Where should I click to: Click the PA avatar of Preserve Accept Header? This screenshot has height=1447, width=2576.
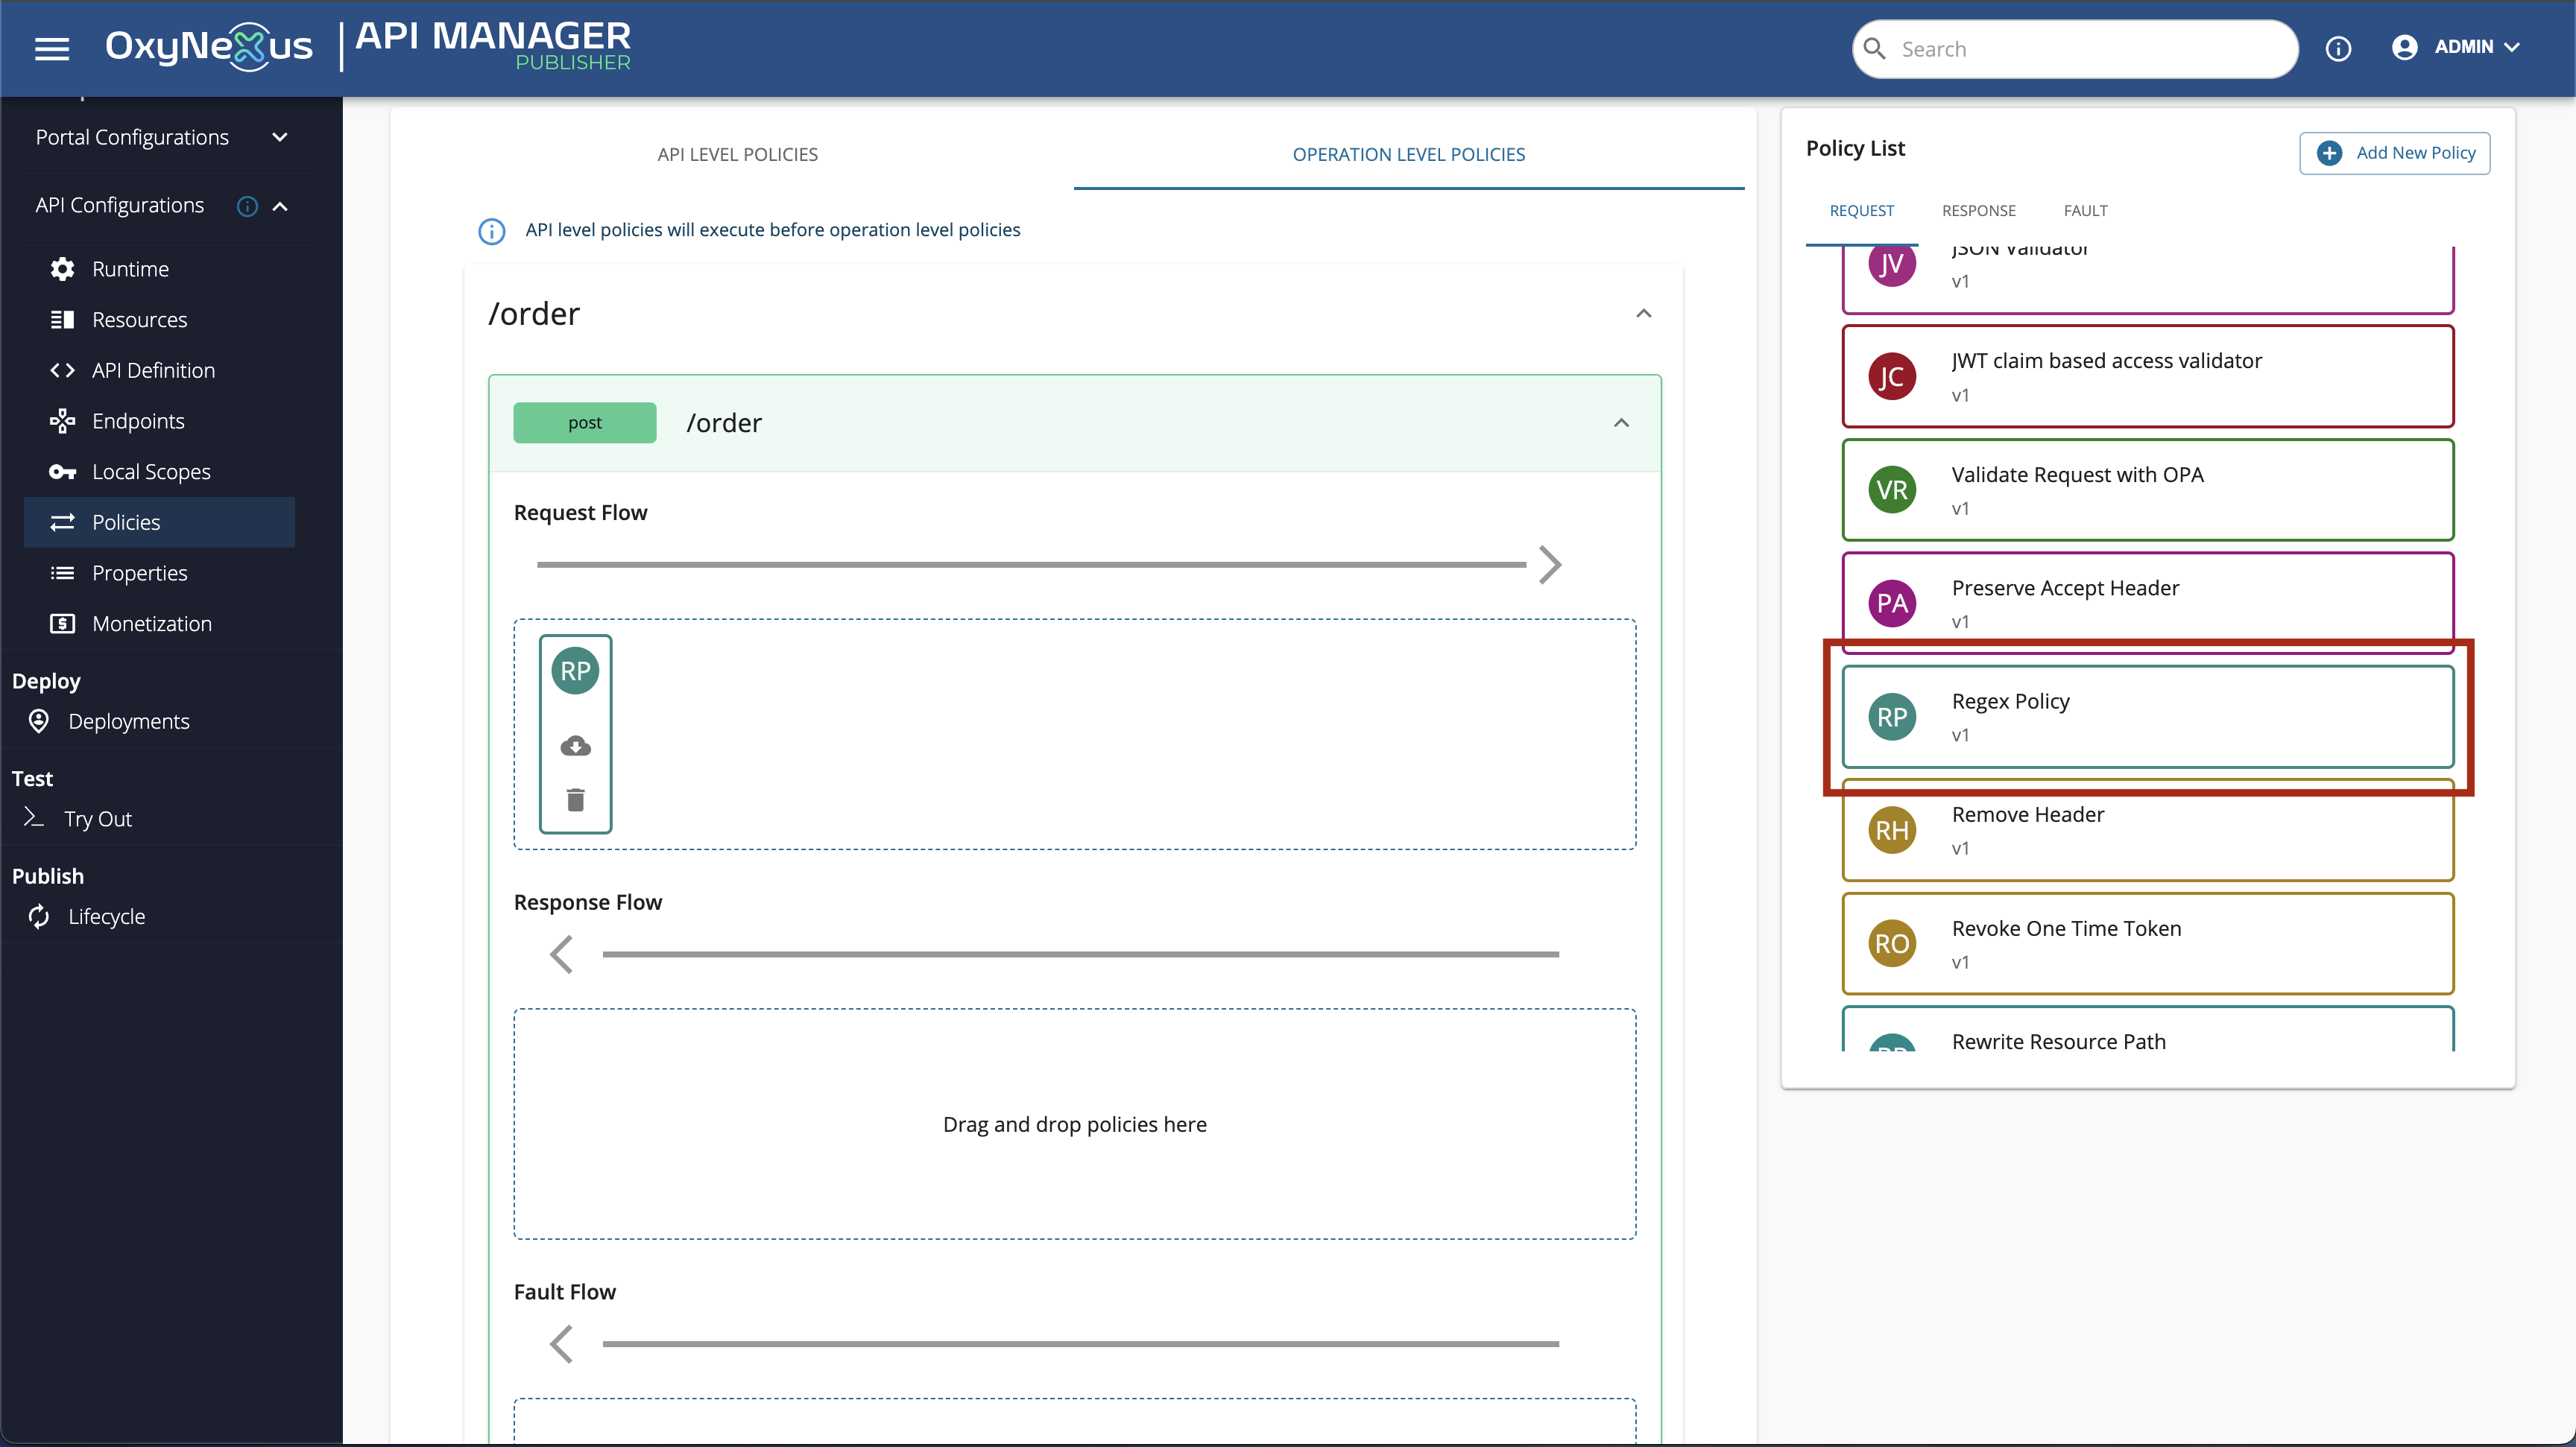(x=1892, y=604)
